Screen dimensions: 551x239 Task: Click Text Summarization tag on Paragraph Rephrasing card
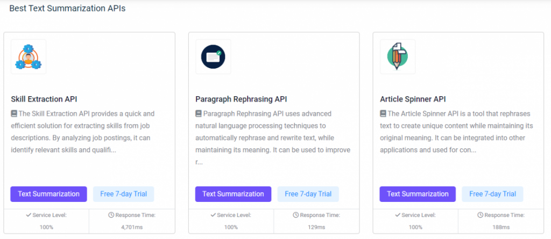pos(234,194)
